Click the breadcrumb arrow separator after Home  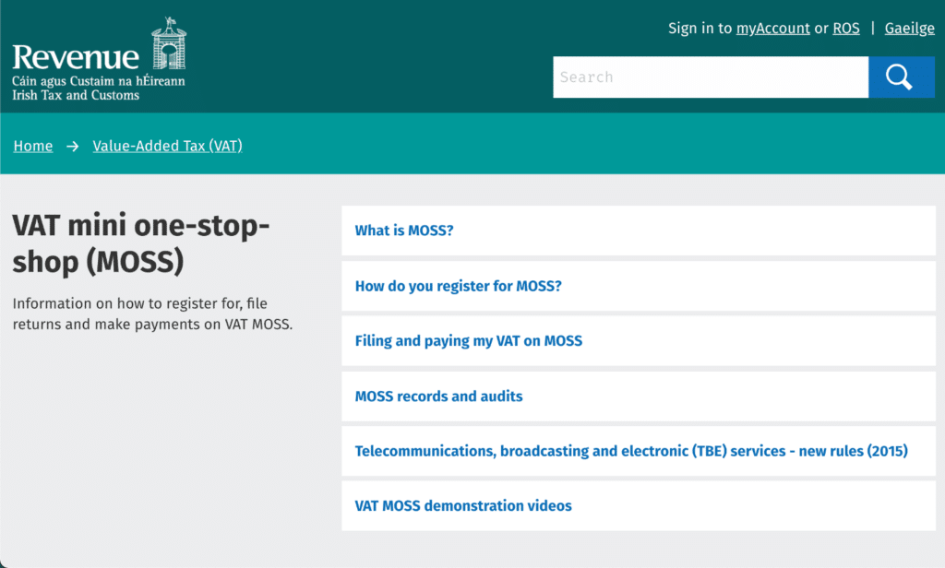pos(73,146)
